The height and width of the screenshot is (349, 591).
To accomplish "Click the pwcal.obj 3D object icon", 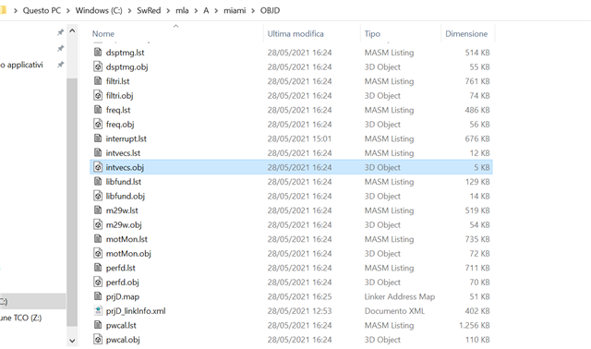I will [98, 339].
